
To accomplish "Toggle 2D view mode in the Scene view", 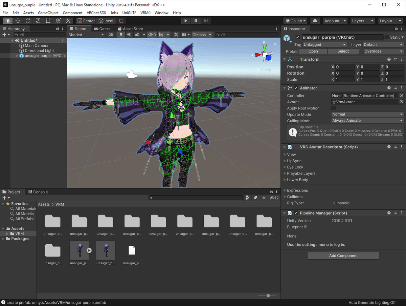I will [111, 34].
